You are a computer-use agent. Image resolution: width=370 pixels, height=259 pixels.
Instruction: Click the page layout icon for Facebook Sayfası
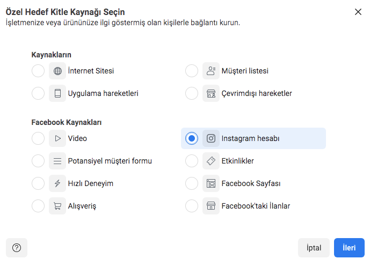pos(211,183)
